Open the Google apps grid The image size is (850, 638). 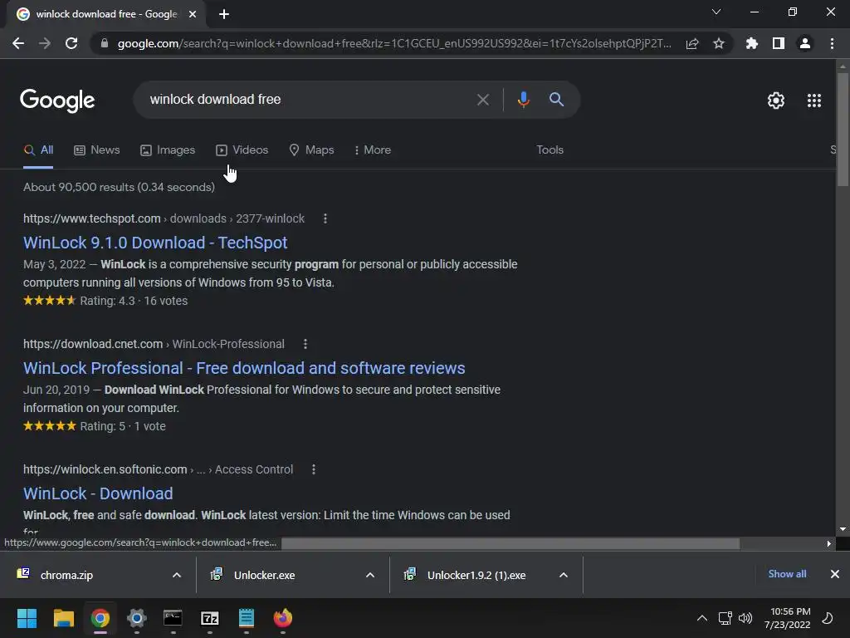click(813, 101)
